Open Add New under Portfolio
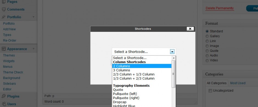The height and width of the screenshot is (107, 258). [x=9, y=29]
